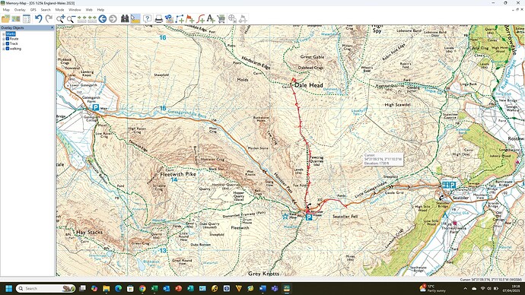Select the pointer position tool
525x295 pixels.
pyautogui.click(x=135, y=19)
